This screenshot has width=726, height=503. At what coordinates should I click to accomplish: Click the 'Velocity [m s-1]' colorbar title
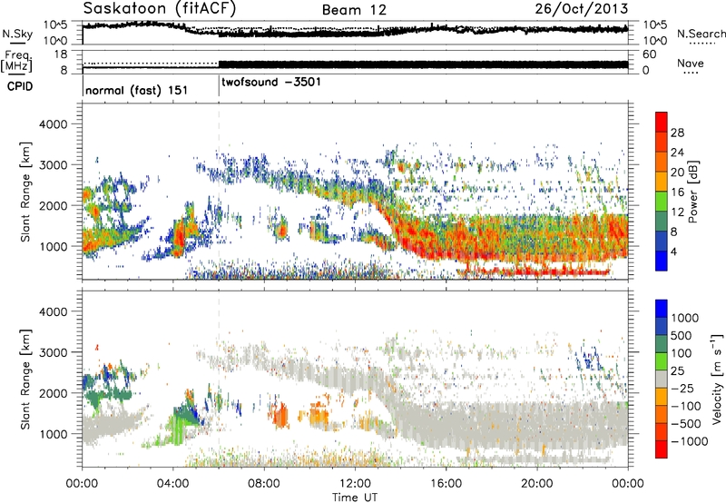[717, 379]
